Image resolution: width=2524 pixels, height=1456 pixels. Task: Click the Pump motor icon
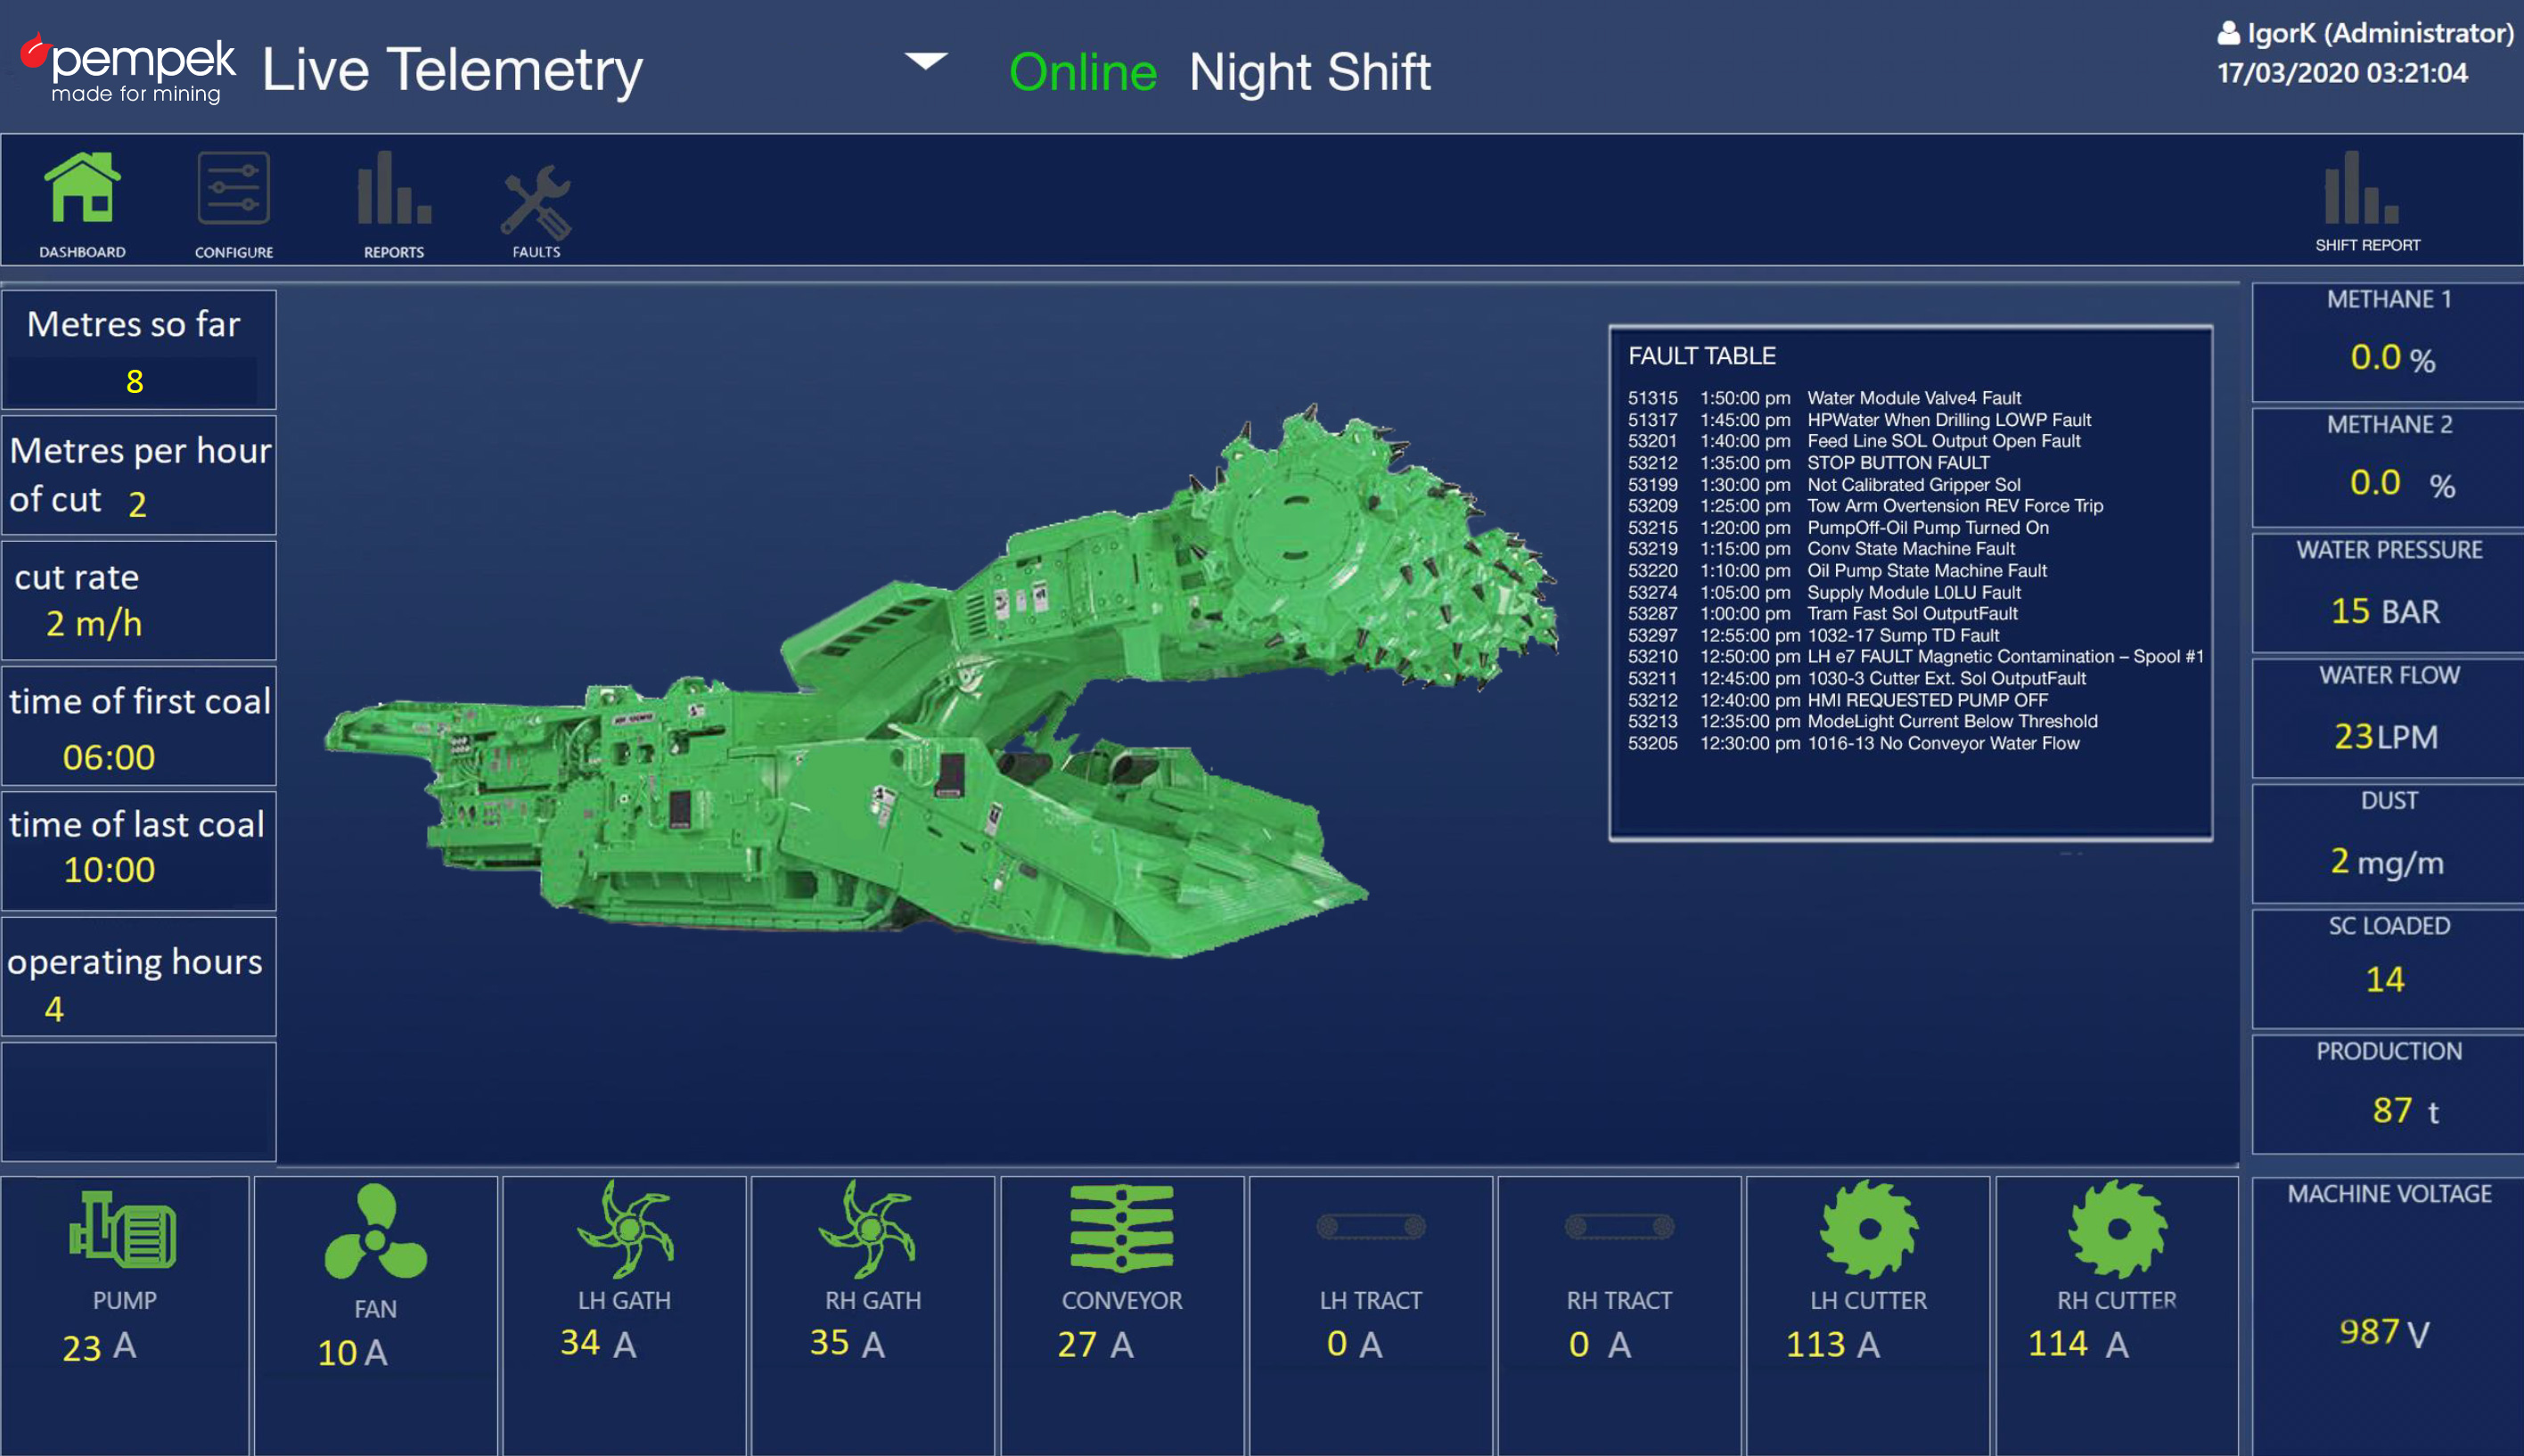coord(123,1230)
